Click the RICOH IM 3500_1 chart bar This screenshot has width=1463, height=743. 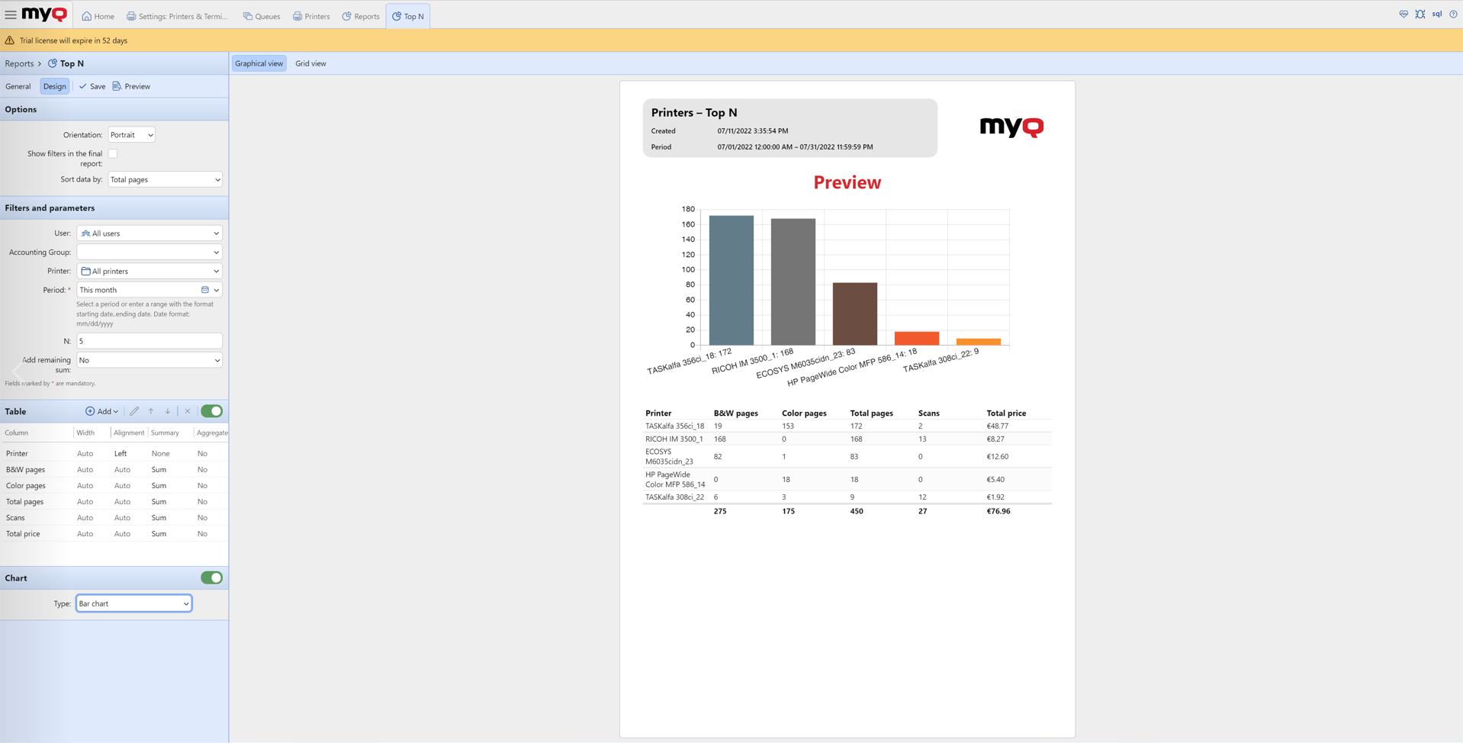tap(793, 282)
